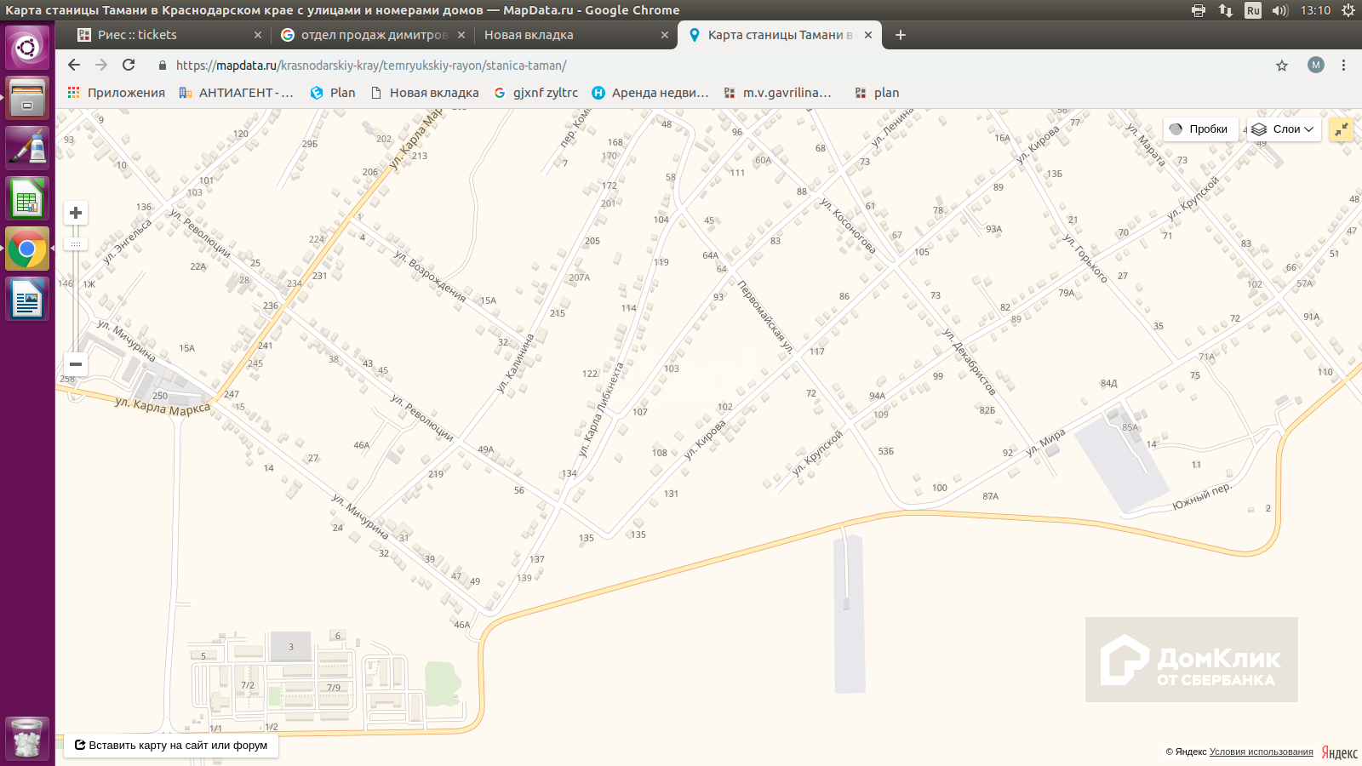Zoom out the map with minus button
Screen dimensions: 1362x766
(76, 364)
